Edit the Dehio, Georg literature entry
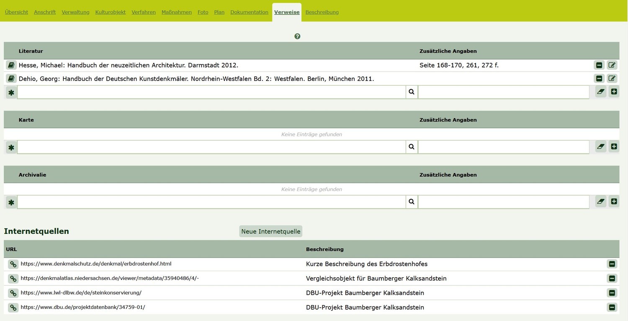The width and height of the screenshot is (628, 321). 612,78
